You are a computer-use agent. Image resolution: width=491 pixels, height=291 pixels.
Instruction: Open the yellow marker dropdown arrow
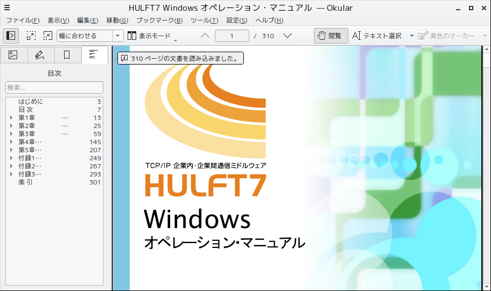(x=485, y=36)
